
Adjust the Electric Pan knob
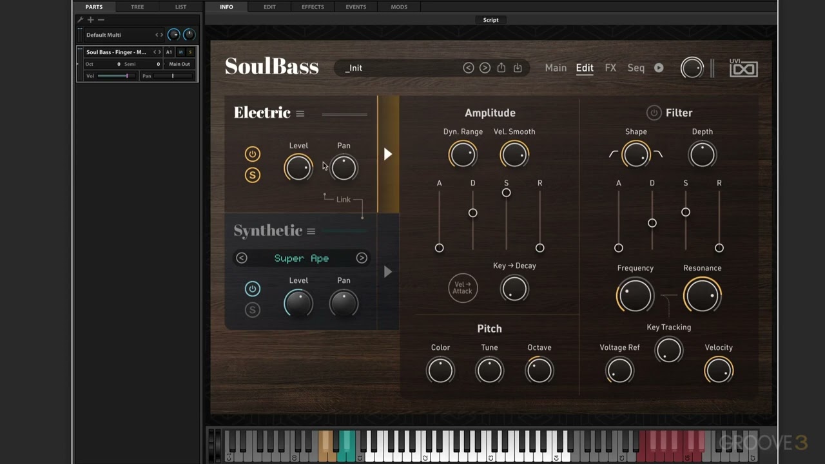coord(344,168)
